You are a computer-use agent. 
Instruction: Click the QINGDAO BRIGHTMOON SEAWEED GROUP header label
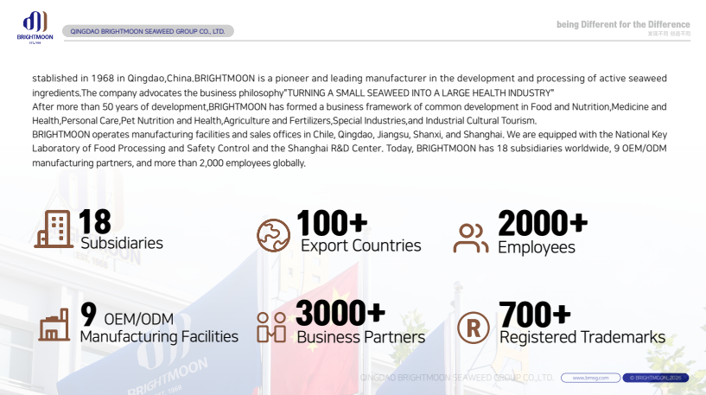coord(148,31)
